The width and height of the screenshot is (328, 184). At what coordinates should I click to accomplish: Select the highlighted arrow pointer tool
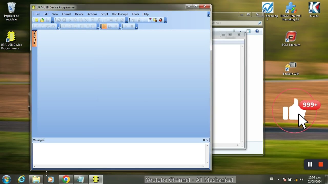(104, 26)
